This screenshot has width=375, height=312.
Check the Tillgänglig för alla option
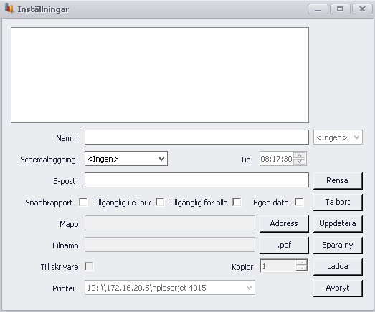pos(237,202)
